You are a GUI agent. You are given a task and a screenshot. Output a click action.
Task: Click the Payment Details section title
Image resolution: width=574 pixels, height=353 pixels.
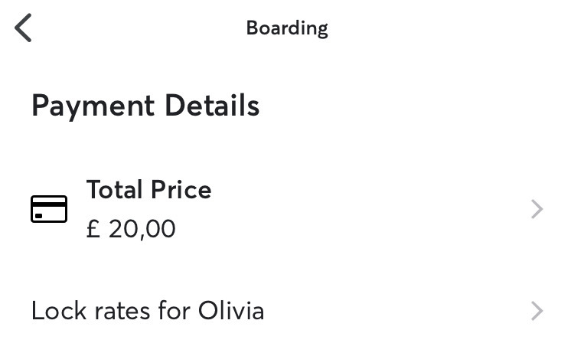click(145, 106)
